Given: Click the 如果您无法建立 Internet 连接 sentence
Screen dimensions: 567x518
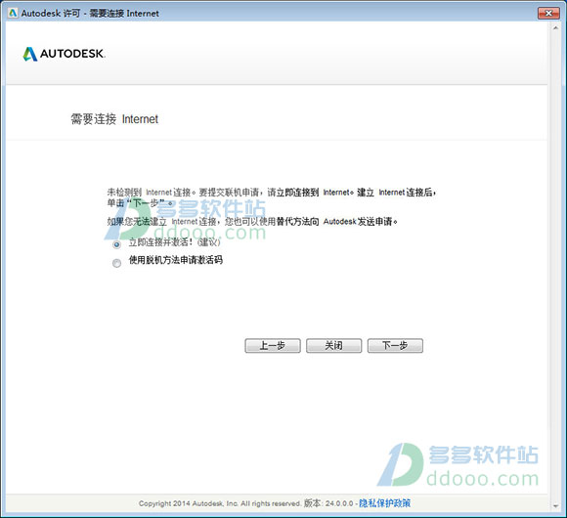Looking at the screenshot, I should pyautogui.click(x=252, y=221).
